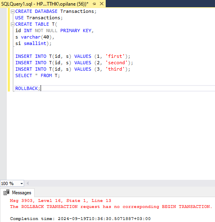Open the zoom level dropdown arrow

pos(22,183)
